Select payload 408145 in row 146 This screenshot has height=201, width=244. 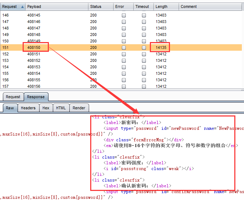34,15
